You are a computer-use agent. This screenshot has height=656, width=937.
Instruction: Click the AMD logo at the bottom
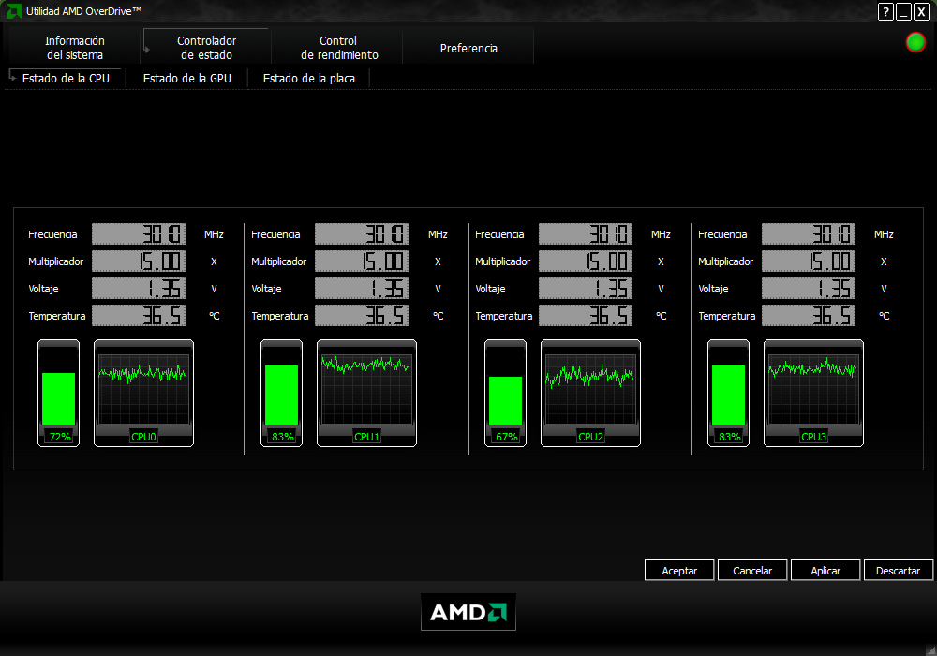(468, 612)
